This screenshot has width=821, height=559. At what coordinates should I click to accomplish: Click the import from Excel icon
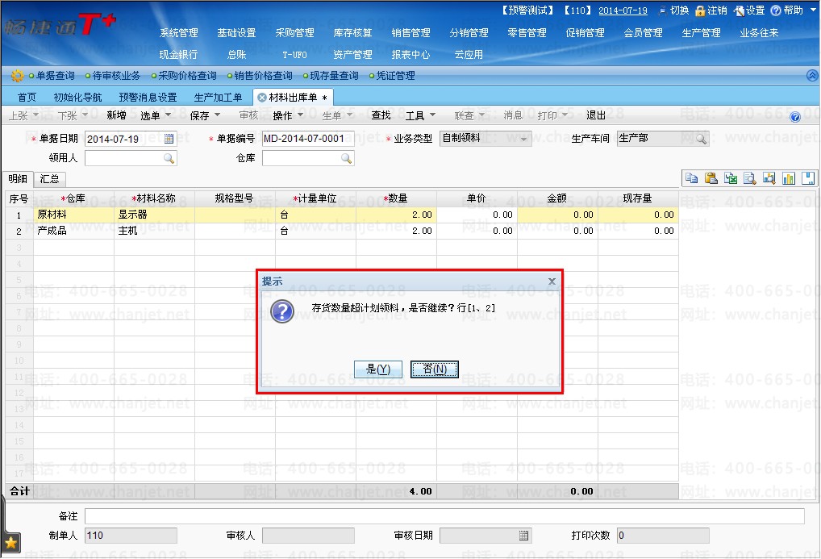(731, 178)
